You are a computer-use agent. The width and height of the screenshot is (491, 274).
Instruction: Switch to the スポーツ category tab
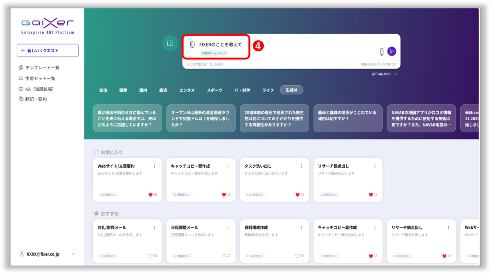(x=215, y=90)
